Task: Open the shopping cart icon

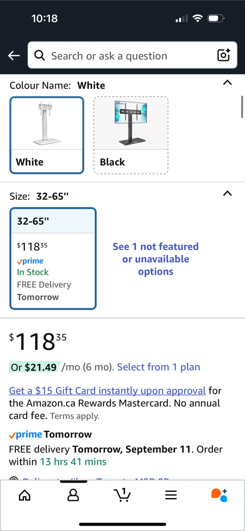Action: pos(122,495)
